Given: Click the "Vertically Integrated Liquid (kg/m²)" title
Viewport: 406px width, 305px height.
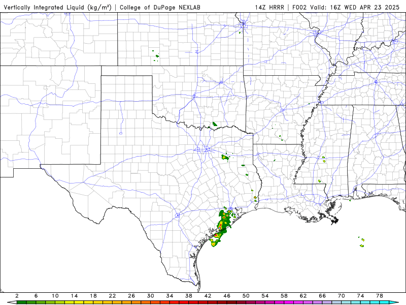Looking at the screenshot, I should pos(57,8).
